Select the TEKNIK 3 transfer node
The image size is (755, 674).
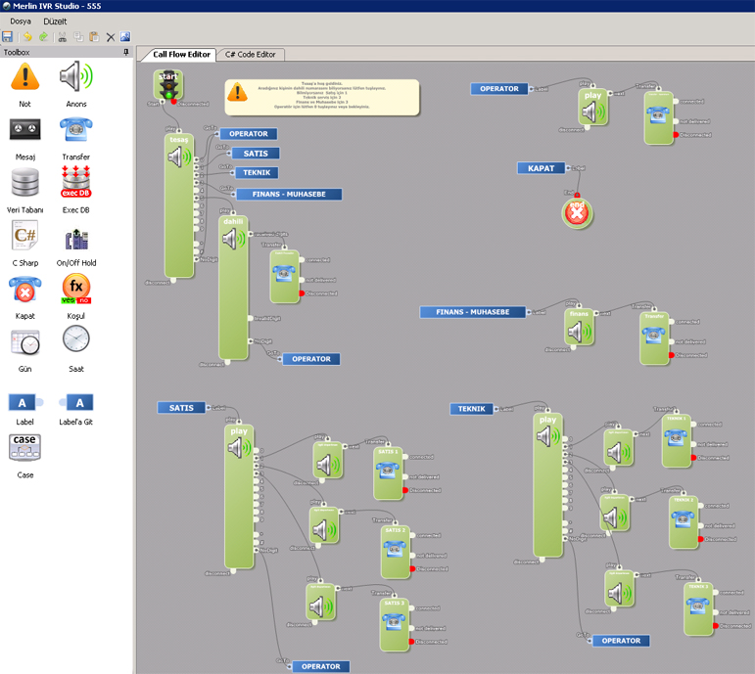click(698, 608)
